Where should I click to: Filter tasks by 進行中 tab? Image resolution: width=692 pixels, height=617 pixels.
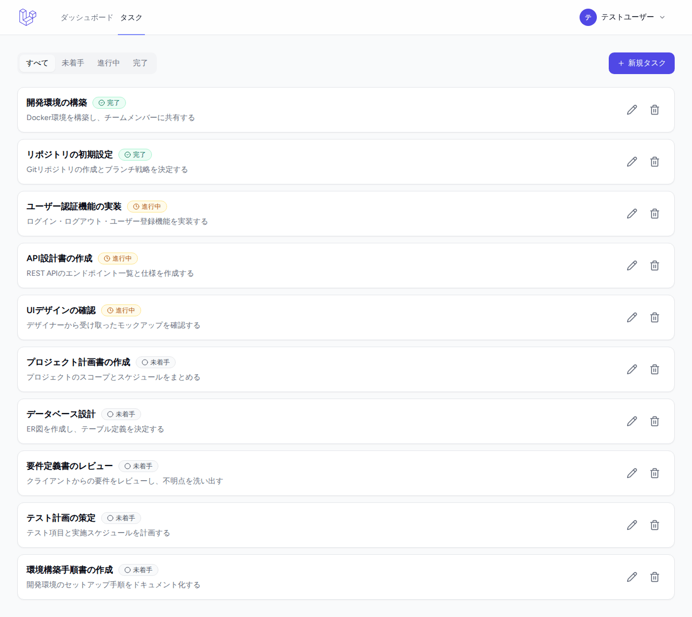(109, 63)
